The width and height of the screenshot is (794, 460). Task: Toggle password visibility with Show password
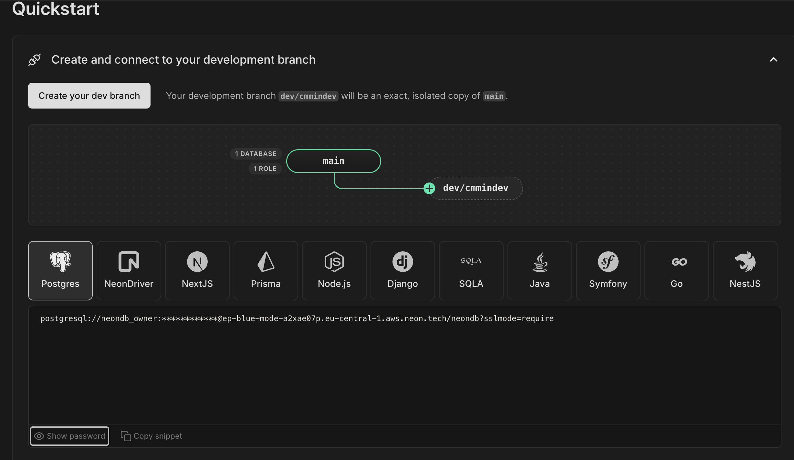[69, 436]
